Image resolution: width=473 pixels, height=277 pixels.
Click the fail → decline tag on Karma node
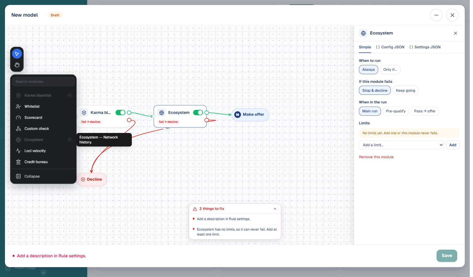pos(91,122)
